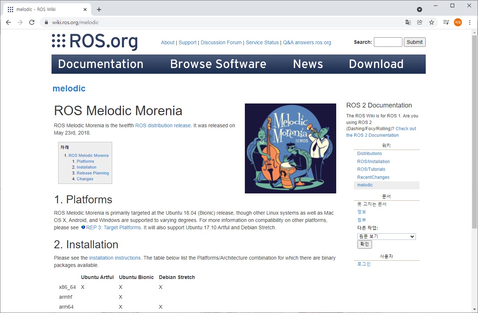
Task: Translate this page via the address bar icon
Action: (x=408, y=22)
